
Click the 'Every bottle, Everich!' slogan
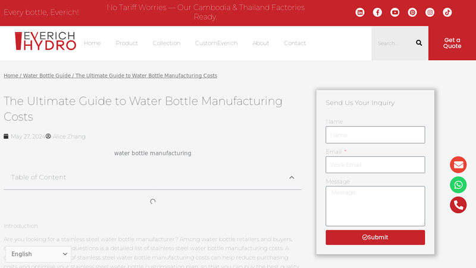41,12
